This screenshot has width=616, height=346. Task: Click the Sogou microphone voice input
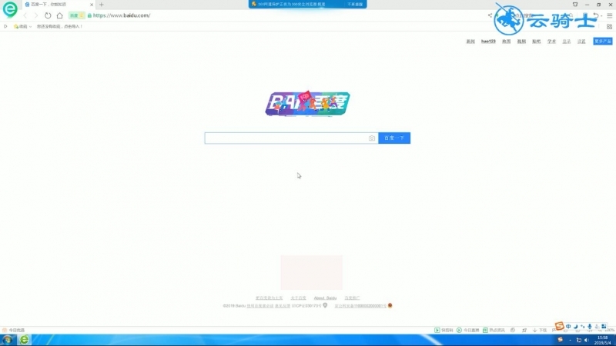coord(590,326)
